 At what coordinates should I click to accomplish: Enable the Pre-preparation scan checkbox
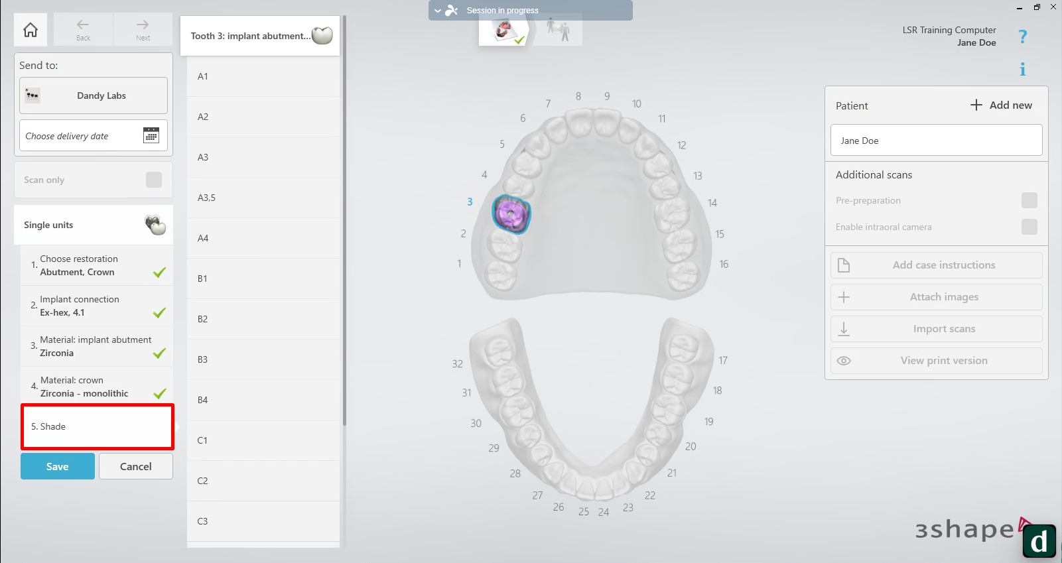(1029, 200)
